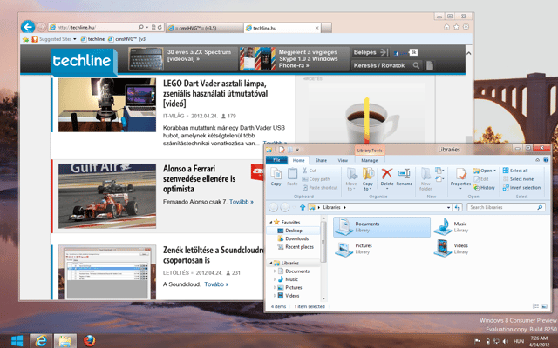Click Internet Explorer back arrow button
The width and height of the screenshot is (558, 348).
pos(28,27)
